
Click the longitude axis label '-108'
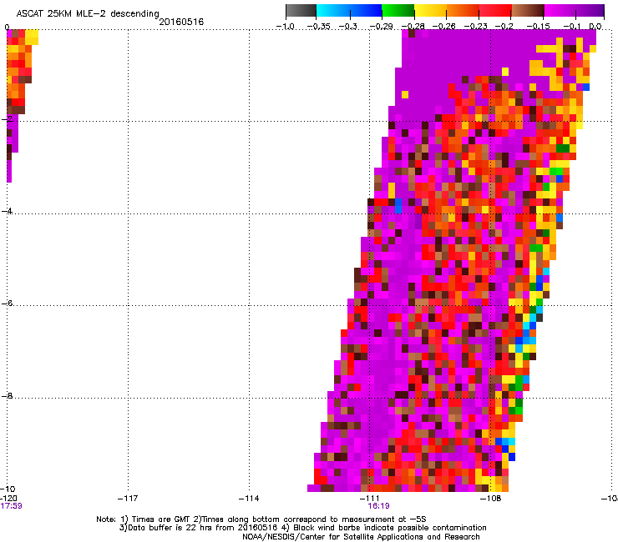(x=491, y=499)
